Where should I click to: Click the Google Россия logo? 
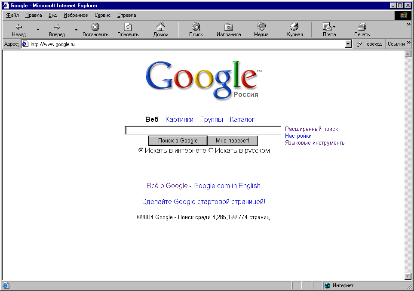(204, 80)
